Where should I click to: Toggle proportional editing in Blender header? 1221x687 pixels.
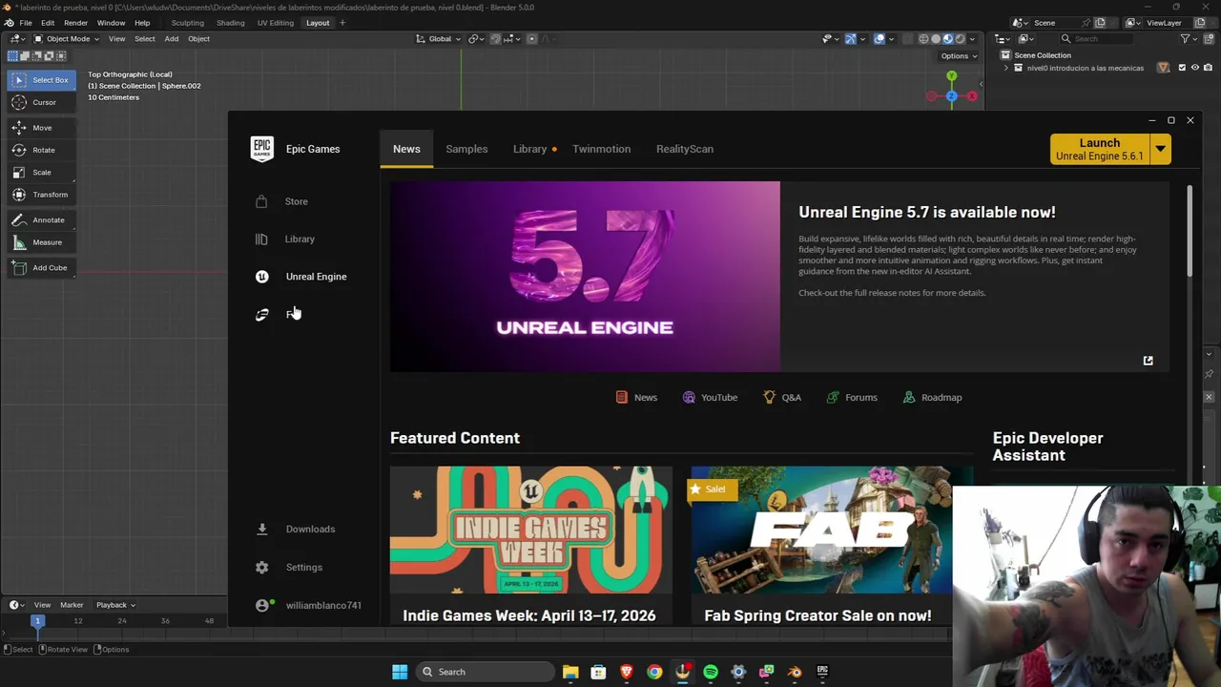(532, 39)
